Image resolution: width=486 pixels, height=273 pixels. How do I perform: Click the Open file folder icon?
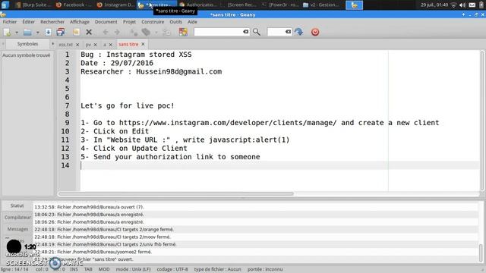coord(27,32)
